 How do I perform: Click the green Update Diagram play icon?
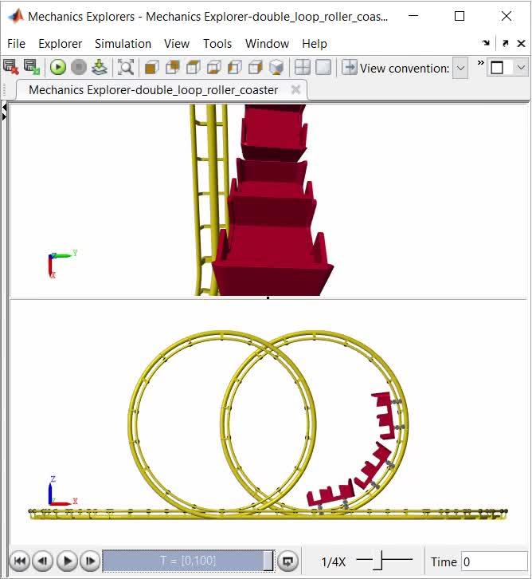pyautogui.click(x=58, y=68)
